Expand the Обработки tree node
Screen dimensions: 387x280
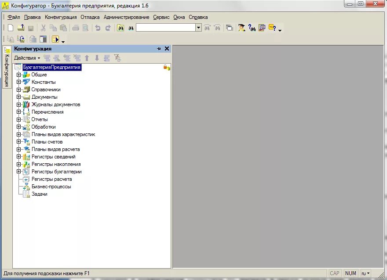(x=18, y=127)
